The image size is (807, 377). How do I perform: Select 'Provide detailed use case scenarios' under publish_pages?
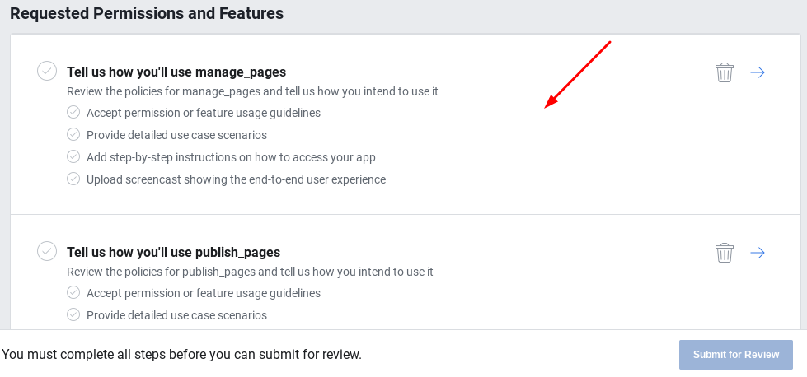(176, 315)
